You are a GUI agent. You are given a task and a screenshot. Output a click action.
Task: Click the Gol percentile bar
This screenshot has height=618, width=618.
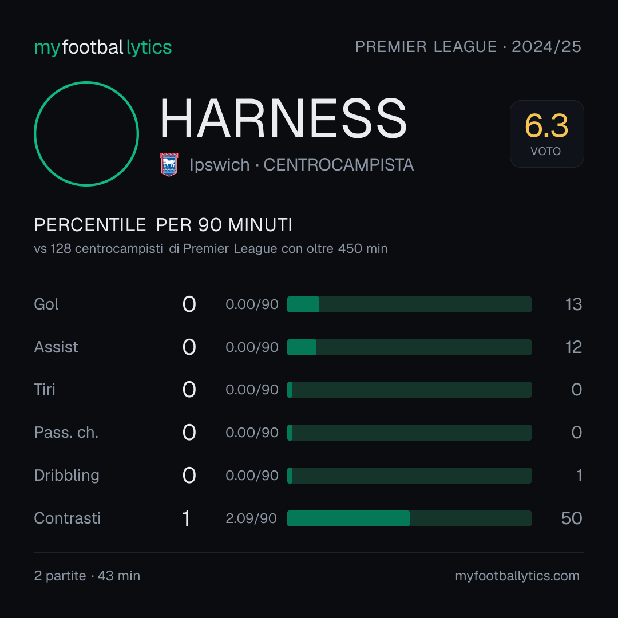pos(409,304)
